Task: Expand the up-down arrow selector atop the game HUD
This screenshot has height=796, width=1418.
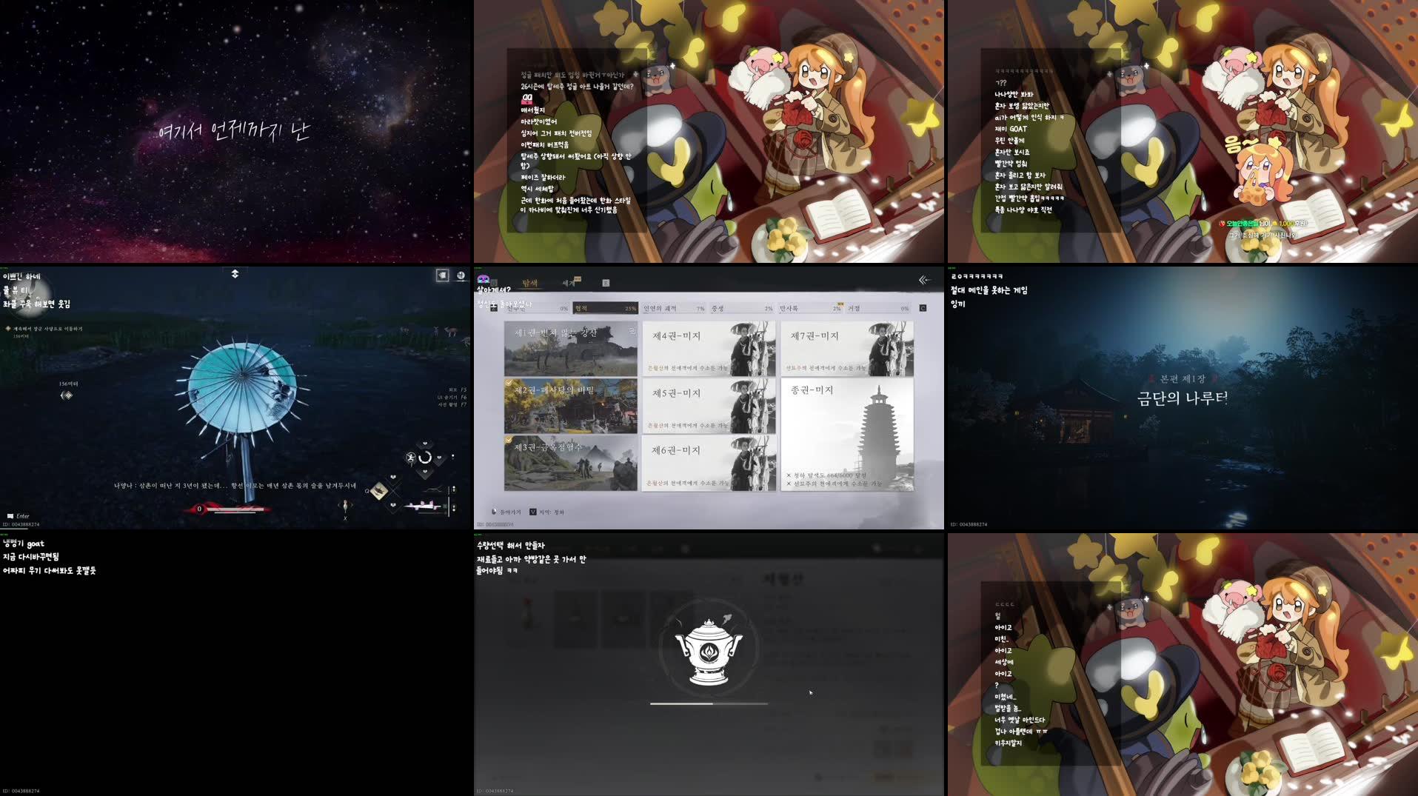Action: [235, 273]
